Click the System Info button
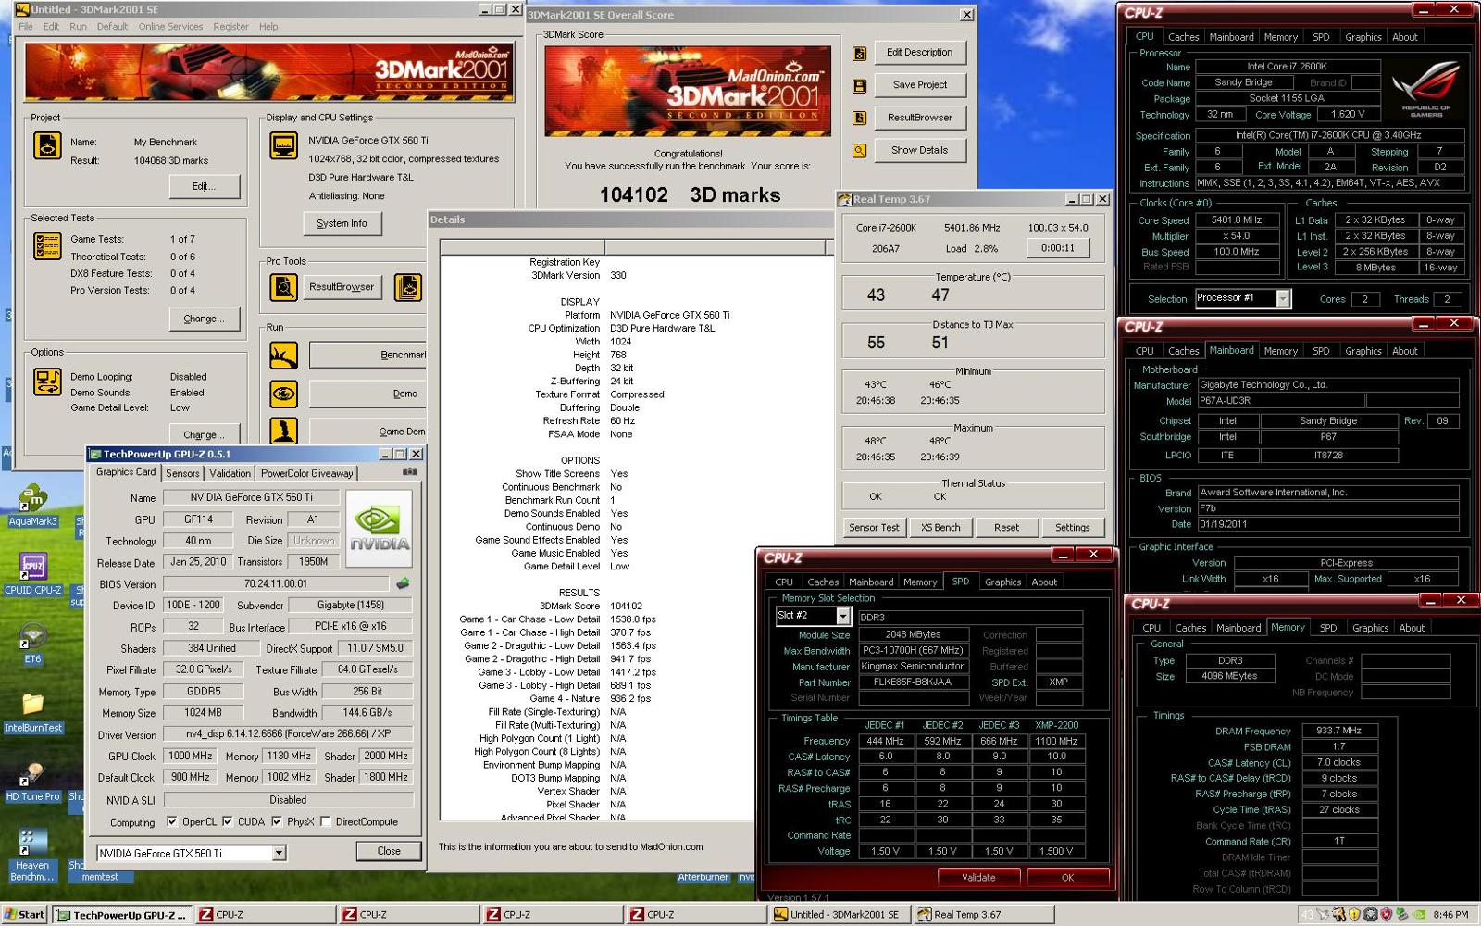 342,223
